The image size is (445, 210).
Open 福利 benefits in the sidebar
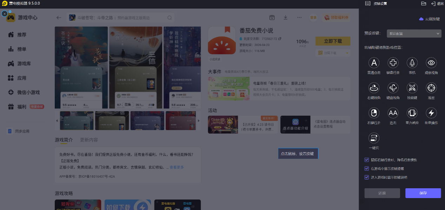(x=22, y=107)
